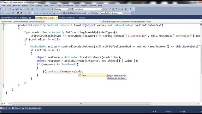The image size is (202, 114).
Task: Expand Create Publish Settings dropdown
Action: [x=121, y=13]
